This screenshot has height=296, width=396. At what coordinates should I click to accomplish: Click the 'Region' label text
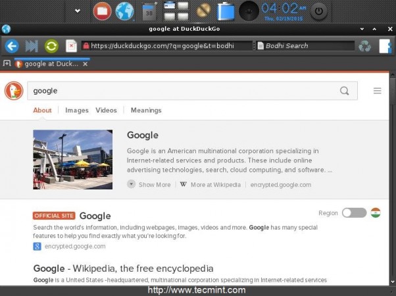point(328,213)
